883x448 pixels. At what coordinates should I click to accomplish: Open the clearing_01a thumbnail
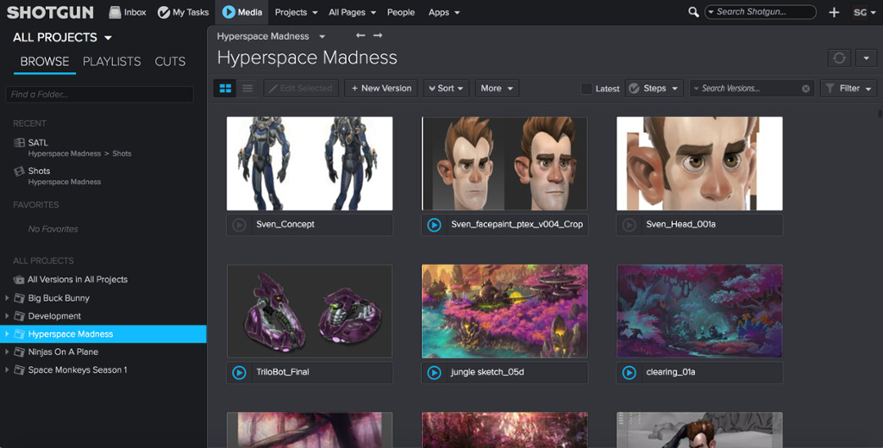point(699,311)
